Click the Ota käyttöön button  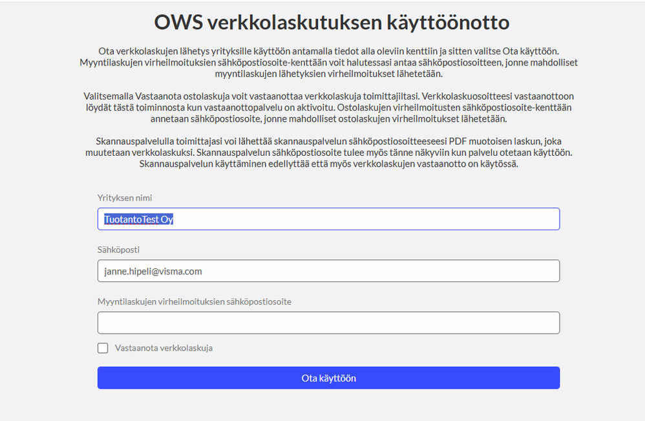coord(328,378)
